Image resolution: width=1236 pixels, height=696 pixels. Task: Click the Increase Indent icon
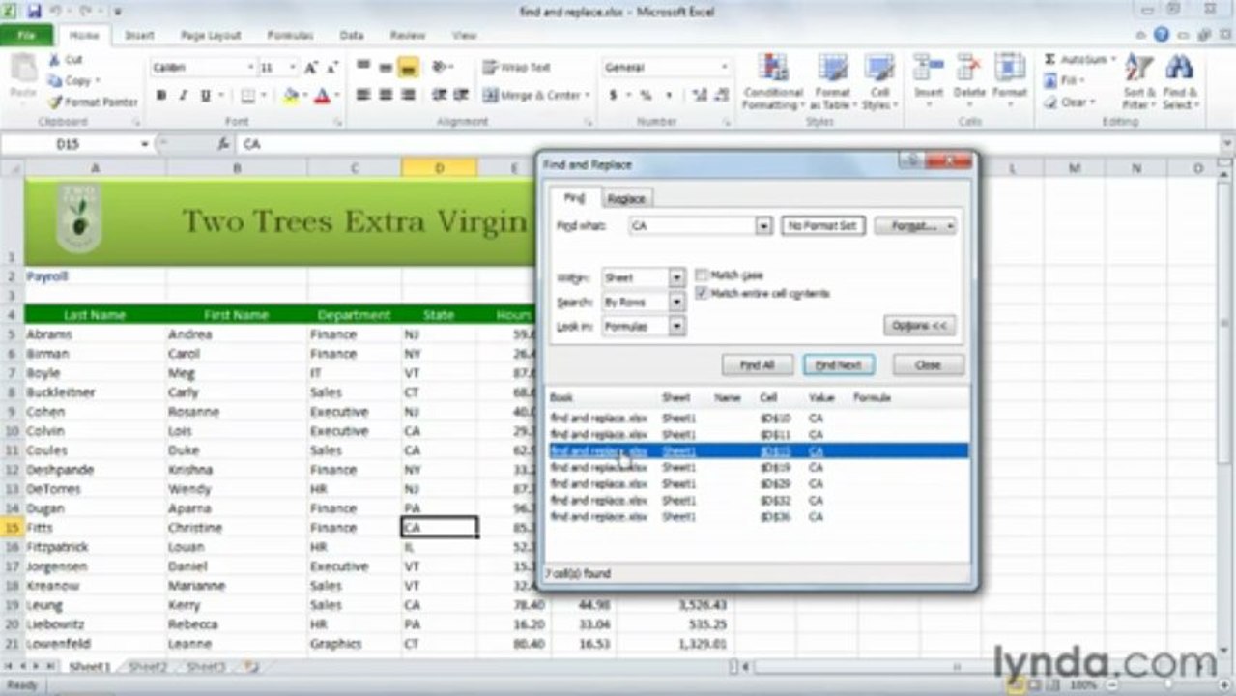(x=460, y=96)
